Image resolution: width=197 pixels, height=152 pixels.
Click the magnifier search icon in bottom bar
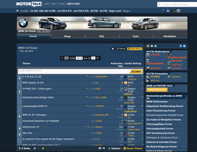tap(35, 148)
